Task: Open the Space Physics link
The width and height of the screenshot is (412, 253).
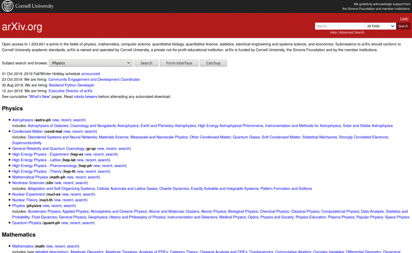Action: [397, 217]
